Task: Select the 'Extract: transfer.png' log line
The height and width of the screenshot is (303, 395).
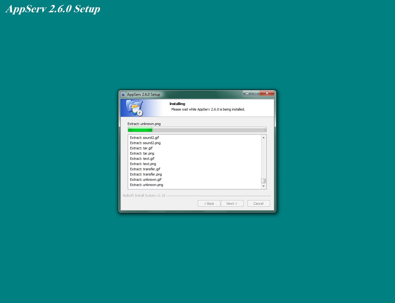Action: click(x=146, y=174)
